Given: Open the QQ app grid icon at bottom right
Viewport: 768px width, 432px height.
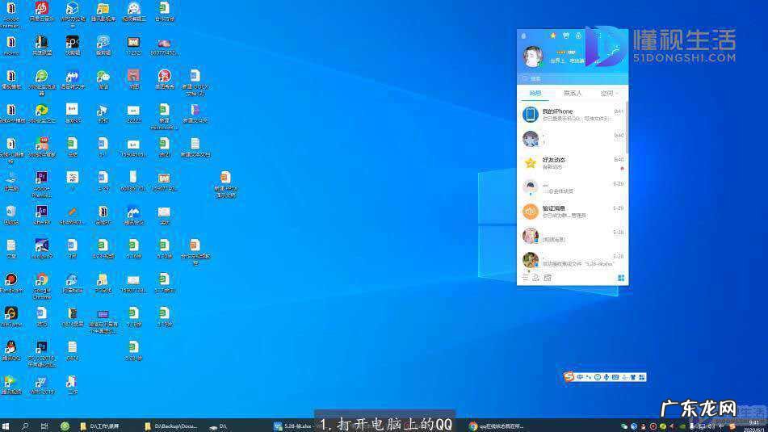Looking at the screenshot, I should pos(621,278).
